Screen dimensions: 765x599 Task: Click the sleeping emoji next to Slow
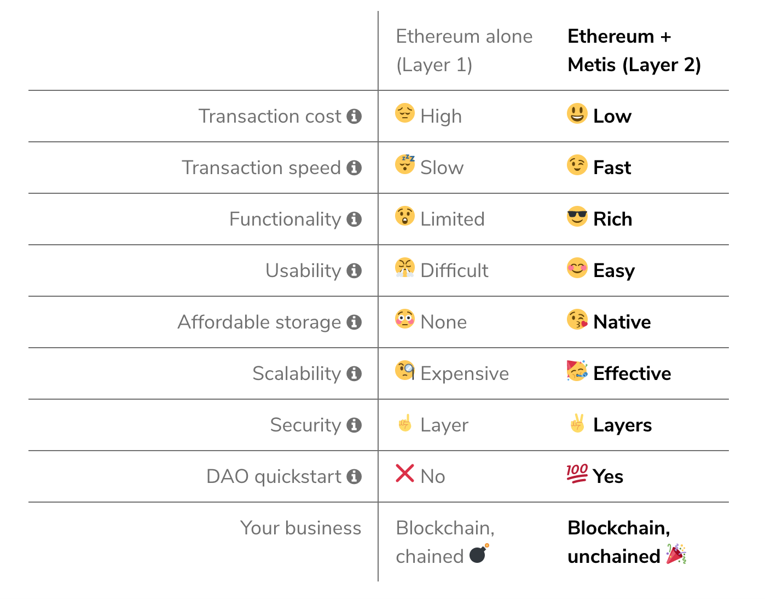pyautogui.click(x=405, y=164)
